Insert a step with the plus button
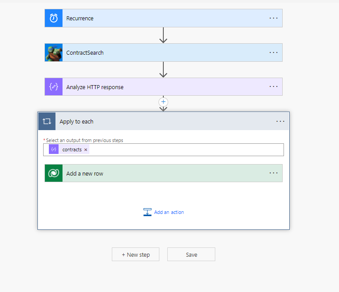This screenshot has width=339, height=292. [163, 102]
